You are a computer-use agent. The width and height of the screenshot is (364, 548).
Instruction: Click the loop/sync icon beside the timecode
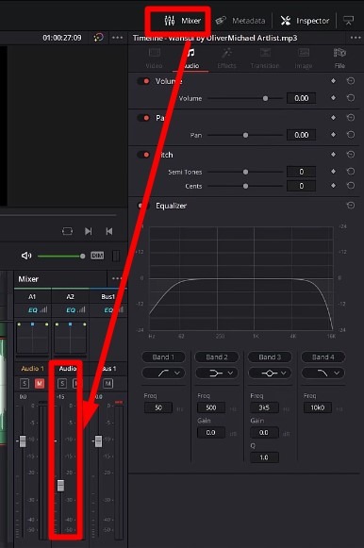pos(98,38)
